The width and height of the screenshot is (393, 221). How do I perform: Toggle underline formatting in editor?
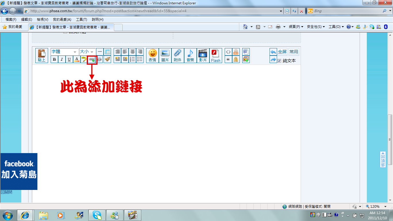(69, 60)
